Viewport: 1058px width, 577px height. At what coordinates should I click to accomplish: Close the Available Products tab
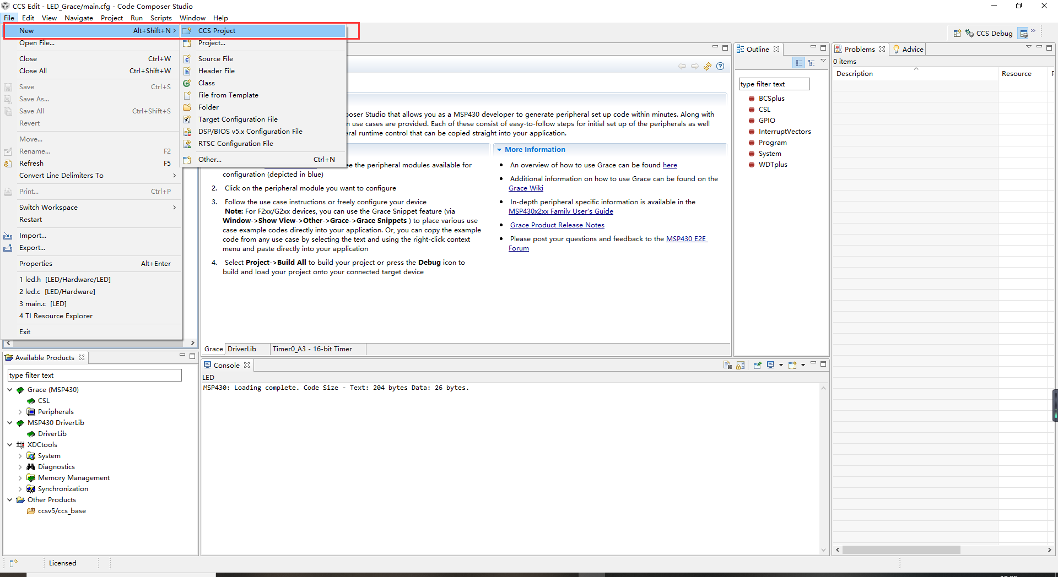pyautogui.click(x=82, y=357)
